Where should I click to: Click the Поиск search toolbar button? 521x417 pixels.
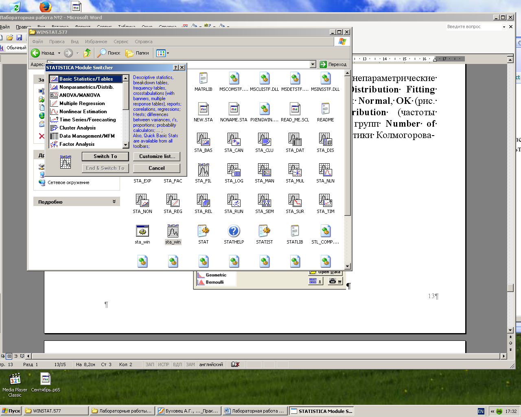point(109,53)
